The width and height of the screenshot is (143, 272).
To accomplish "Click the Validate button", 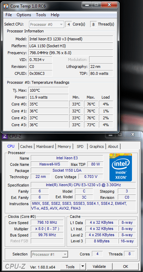I will click(x=99, y=266).
